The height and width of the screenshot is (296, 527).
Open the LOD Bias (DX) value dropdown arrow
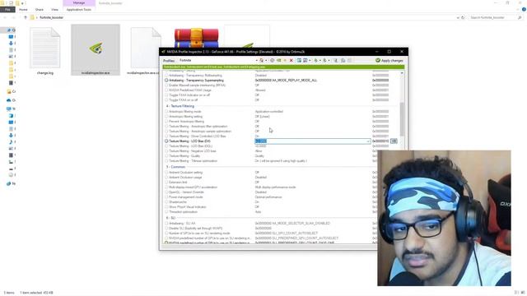coord(368,141)
